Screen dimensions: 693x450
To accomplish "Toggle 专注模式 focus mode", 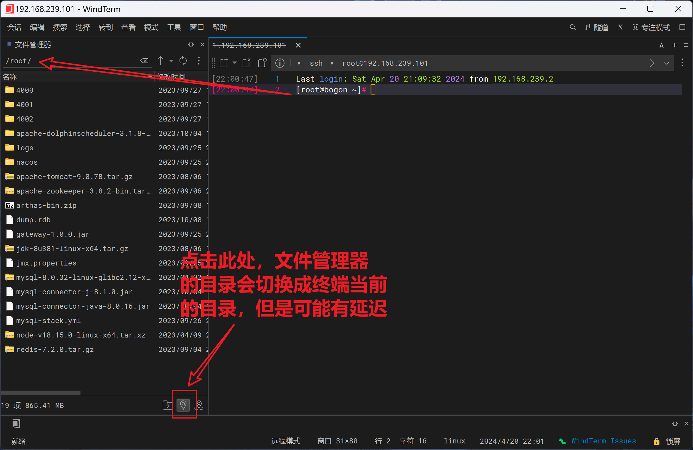I will 651,27.
